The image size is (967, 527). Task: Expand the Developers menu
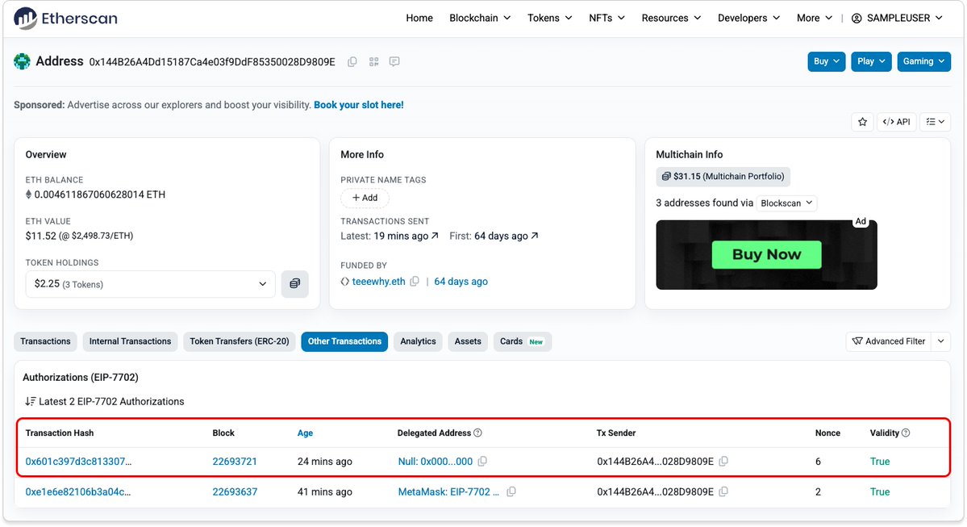pos(748,18)
